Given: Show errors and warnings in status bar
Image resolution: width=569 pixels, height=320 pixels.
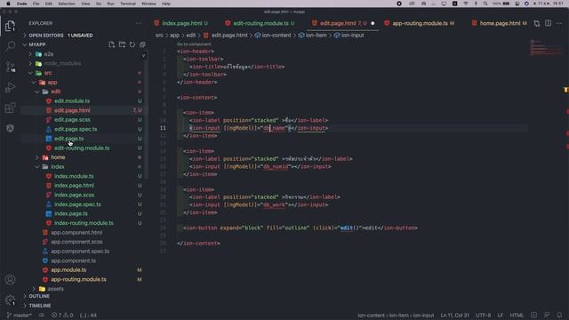Looking at the screenshot, I should [x=62, y=316].
